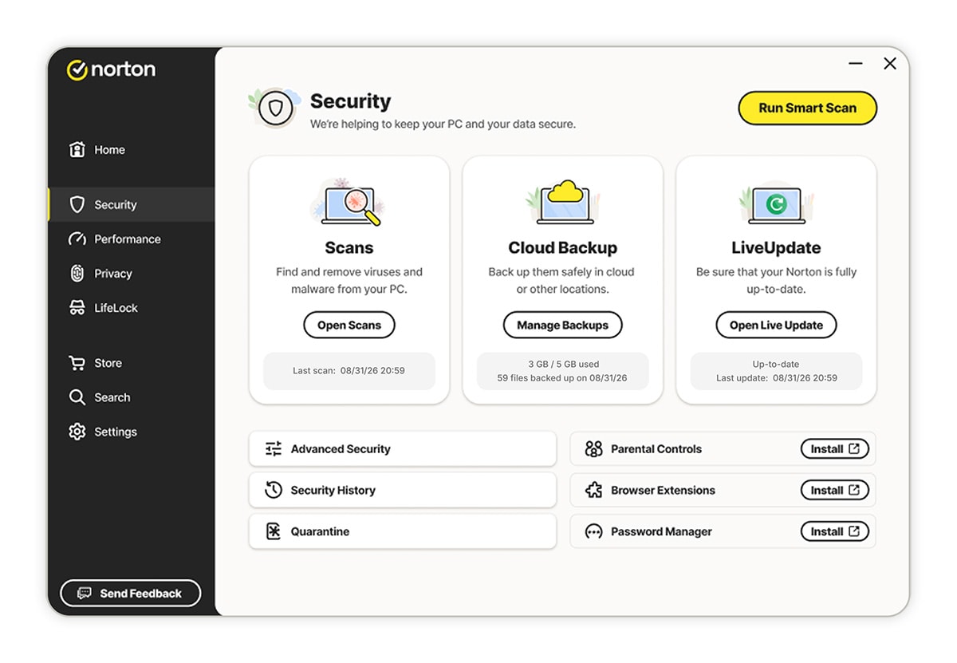Click the Advanced Security sliders icon

(x=274, y=448)
